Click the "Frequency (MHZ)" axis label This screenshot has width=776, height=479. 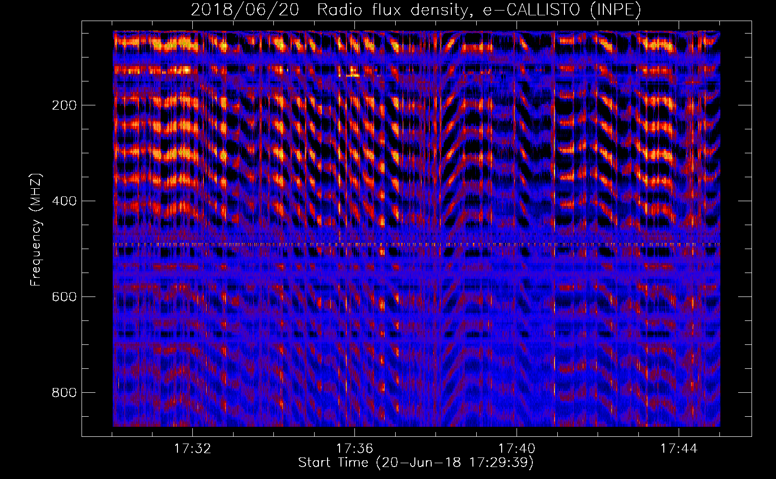point(36,230)
